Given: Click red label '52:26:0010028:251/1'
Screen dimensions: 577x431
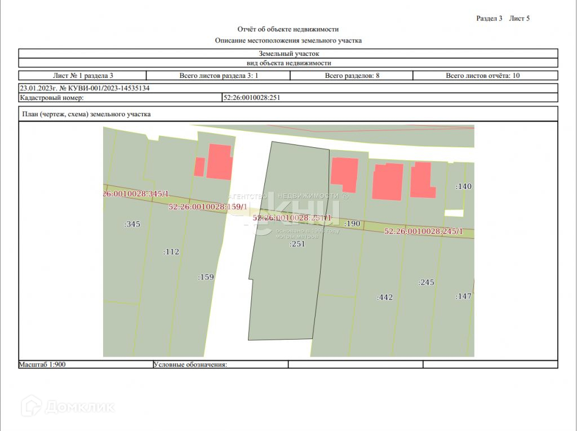Looking at the screenshot, I should pyautogui.click(x=292, y=218).
